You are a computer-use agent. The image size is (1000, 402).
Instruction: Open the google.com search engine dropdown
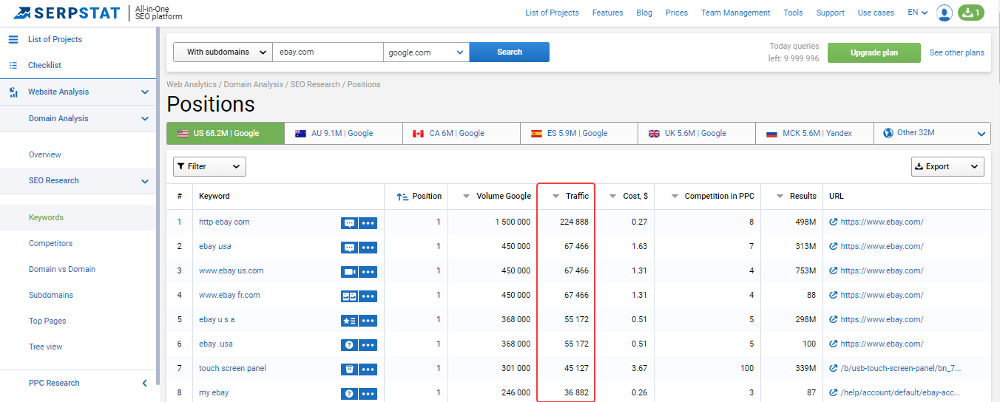(x=426, y=52)
